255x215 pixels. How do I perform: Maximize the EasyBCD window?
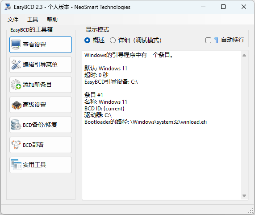[x=223, y=7]
